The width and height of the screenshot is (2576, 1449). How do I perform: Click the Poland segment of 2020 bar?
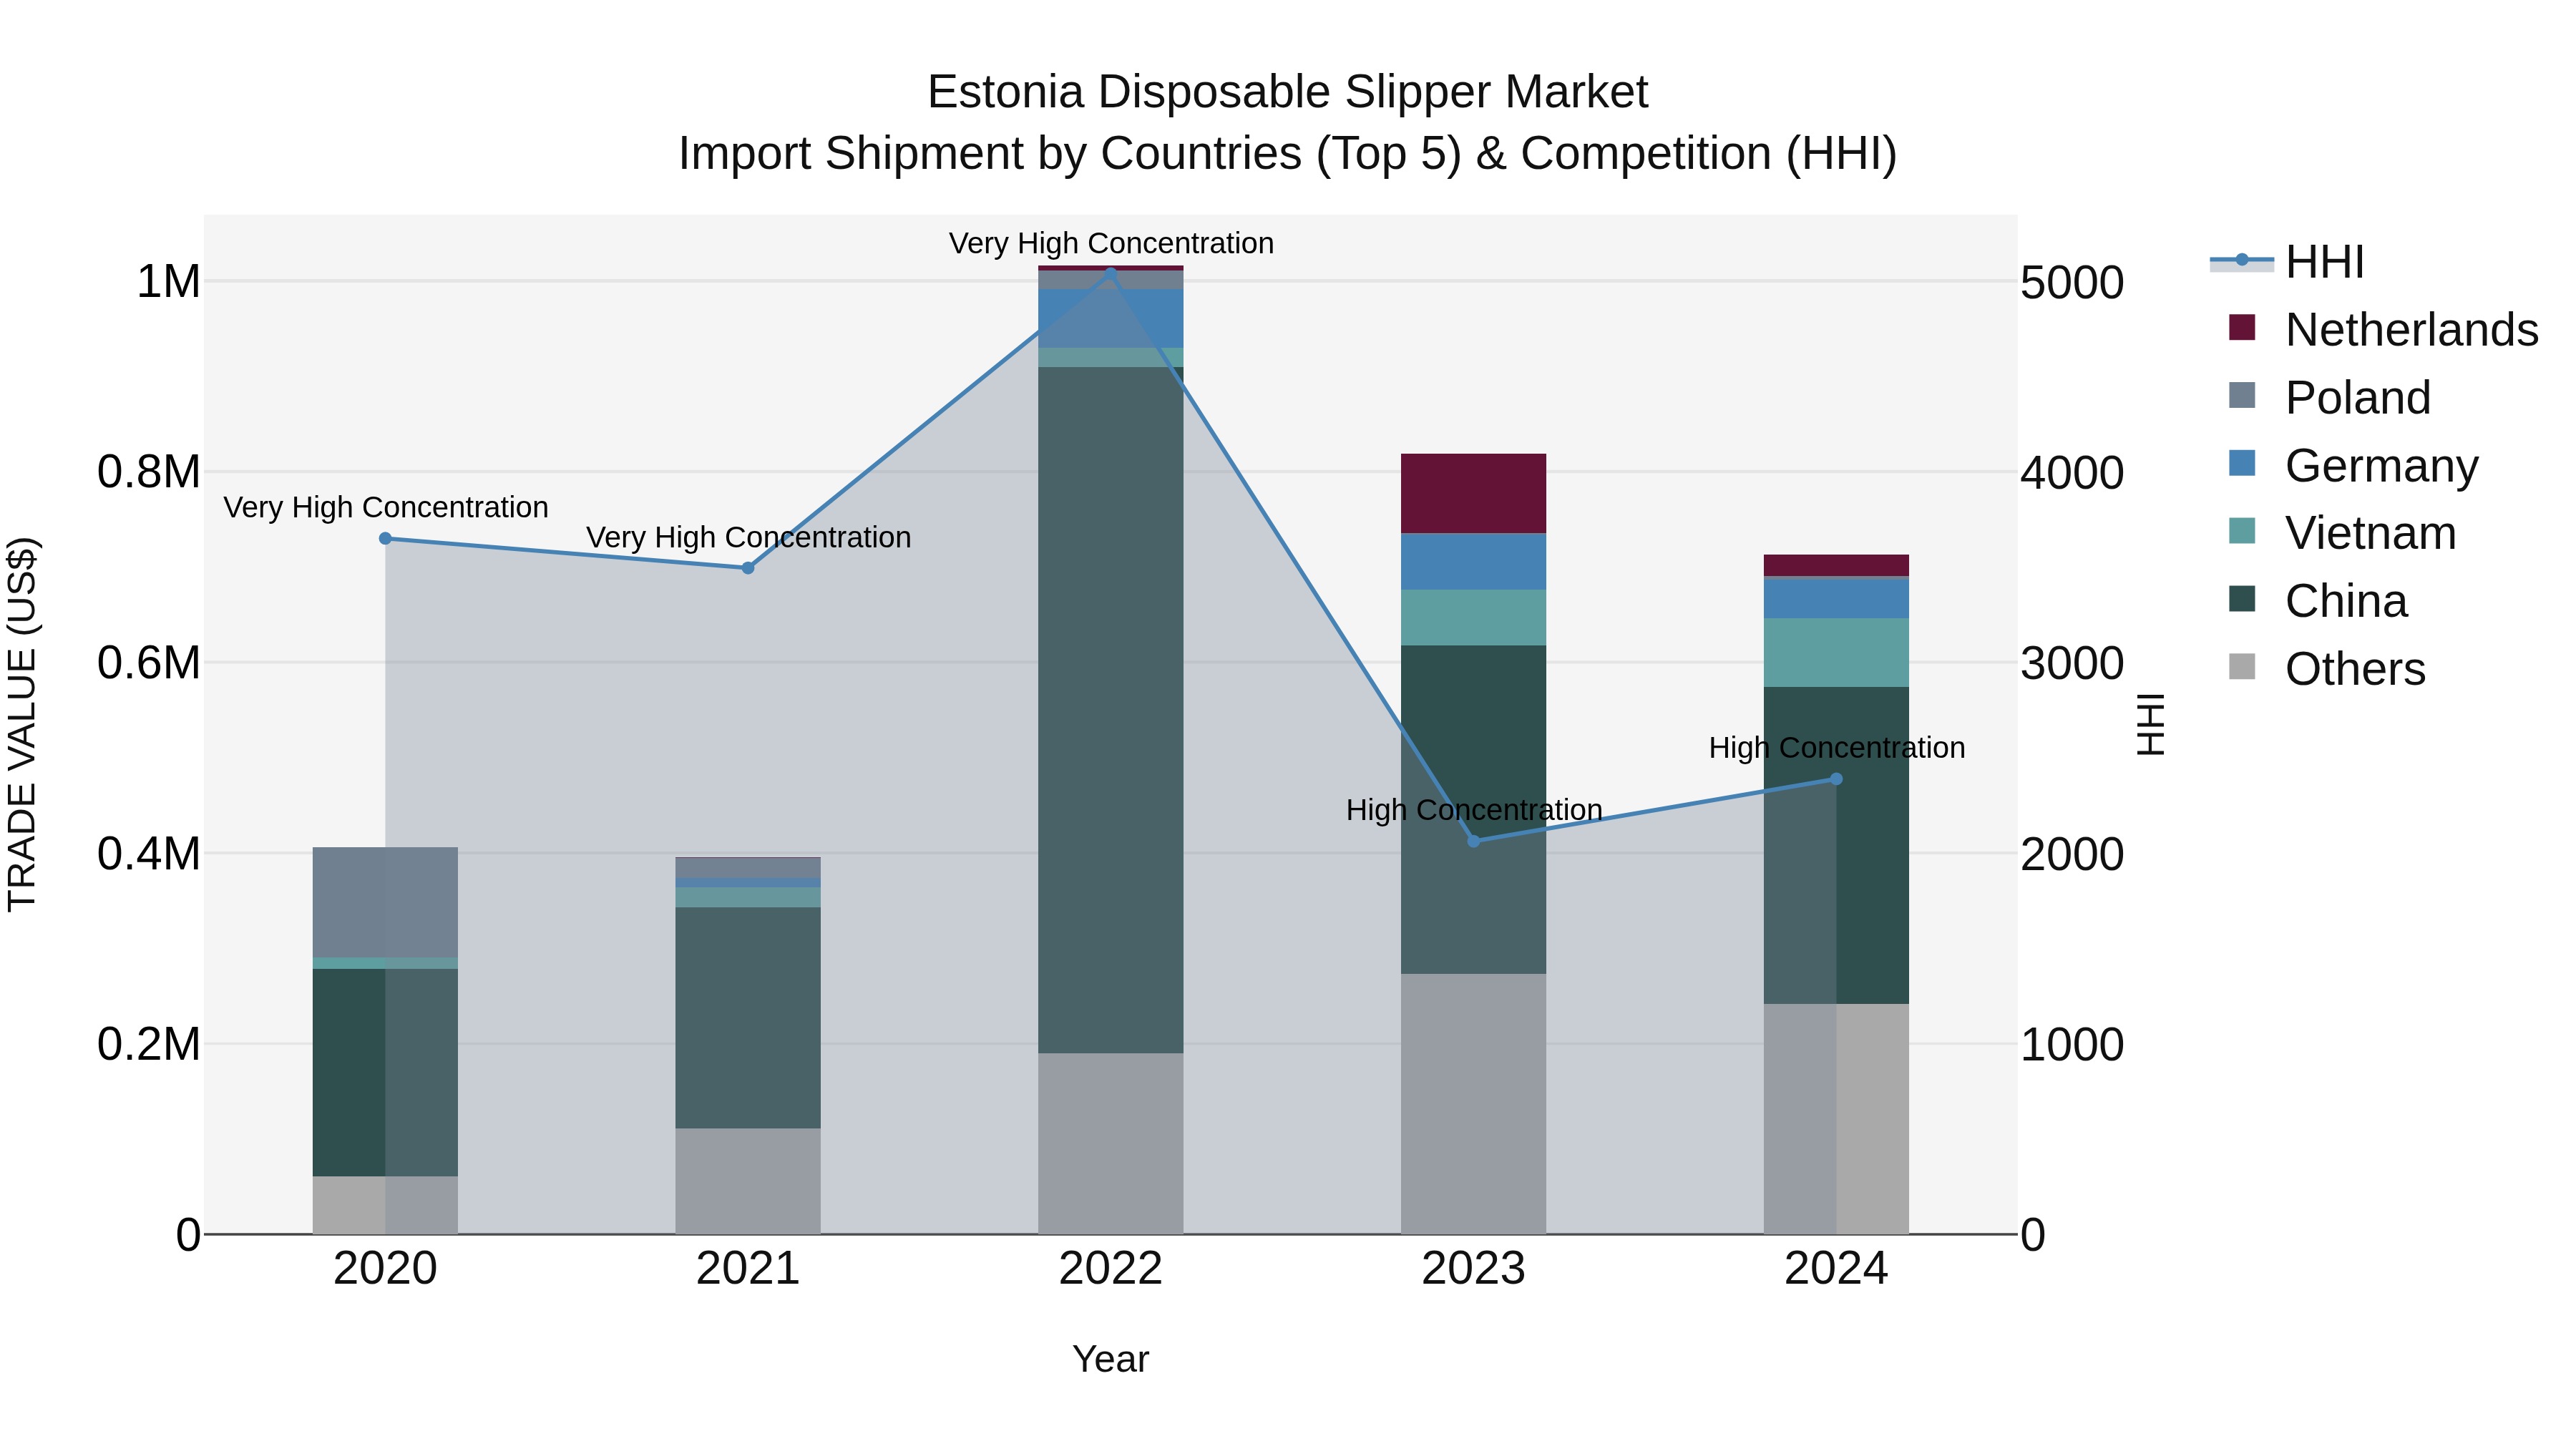(x=385, y=902)
